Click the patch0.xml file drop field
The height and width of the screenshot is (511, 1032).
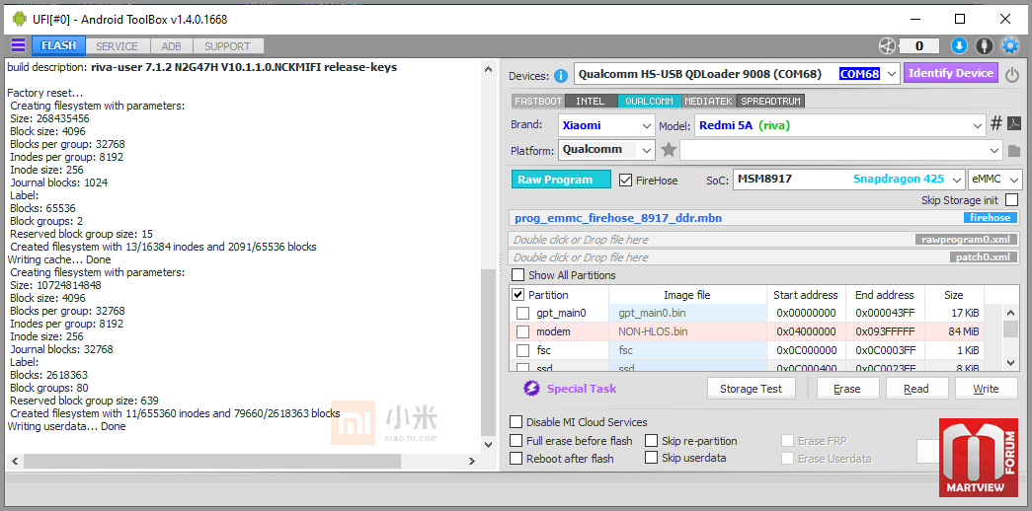pos(764,257)
